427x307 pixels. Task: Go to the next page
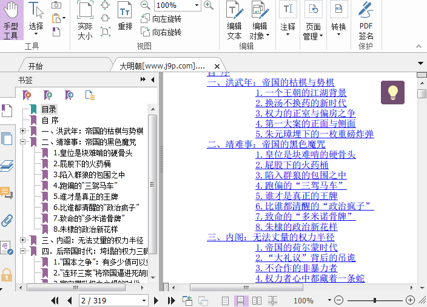pyautogui.click(x=156, y=300)
